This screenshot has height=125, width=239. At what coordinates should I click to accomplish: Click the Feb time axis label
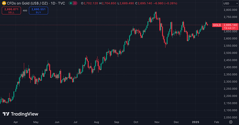pos(216,122)
